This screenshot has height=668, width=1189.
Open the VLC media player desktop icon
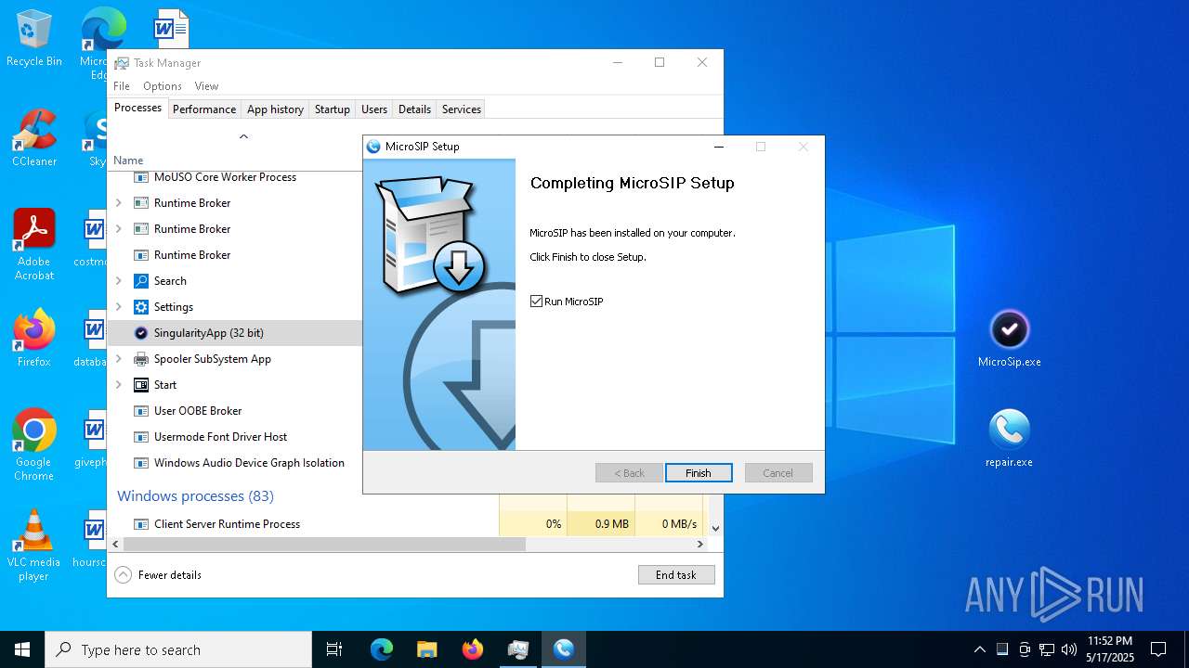click(x=34, y=546)
